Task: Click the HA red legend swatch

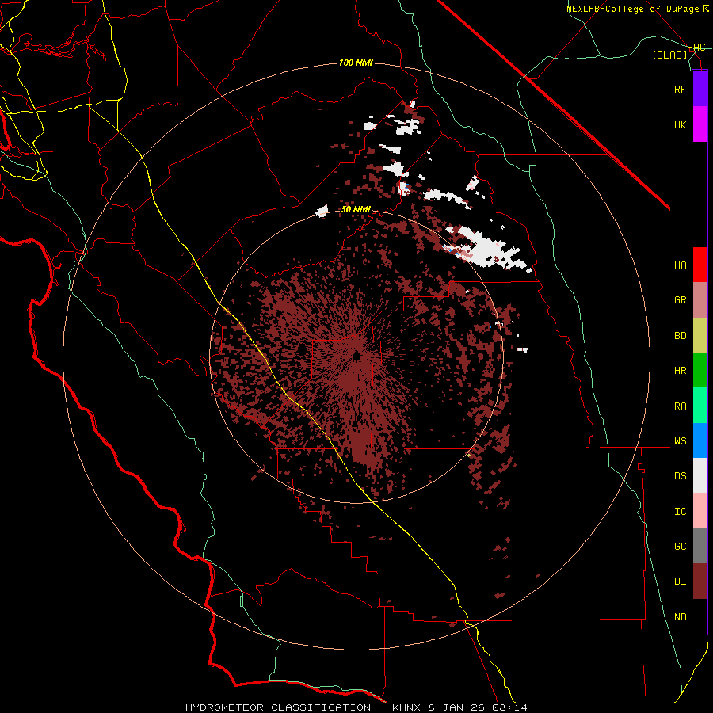Action: click(700, 265)
